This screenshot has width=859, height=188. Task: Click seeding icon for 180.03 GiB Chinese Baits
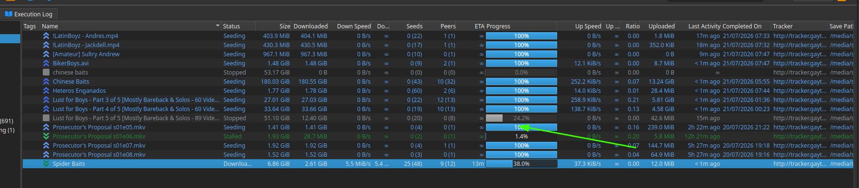pyautogui.click(x=46, y=81)
